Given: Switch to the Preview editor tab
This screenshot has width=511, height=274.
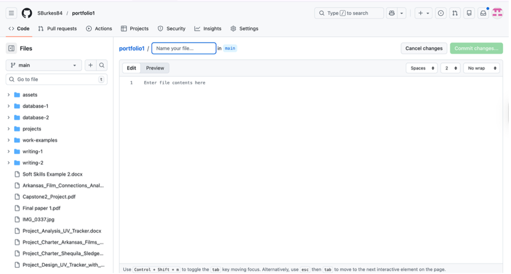Looking at the screenshot, I should [155, 68].
